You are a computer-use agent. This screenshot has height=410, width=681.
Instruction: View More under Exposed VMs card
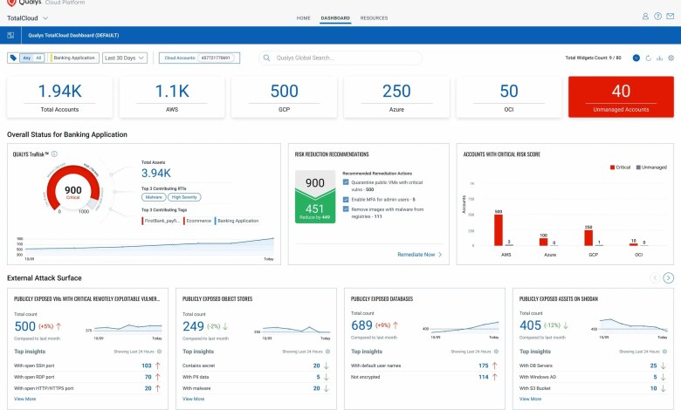[x=24, y=399]
